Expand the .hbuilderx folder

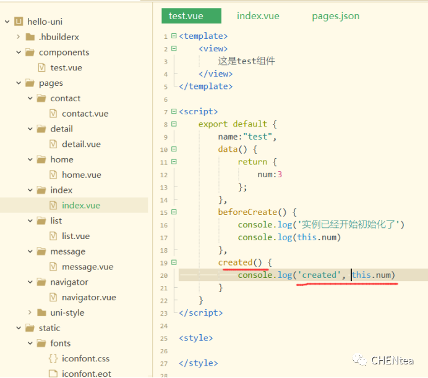click(x=19, y=37)
